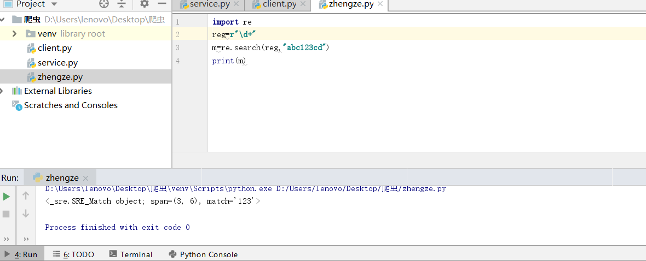The width and height of the screenshot is (646, 261).
Task: Click the client.py Python file icon
Action: click(32, 49)
